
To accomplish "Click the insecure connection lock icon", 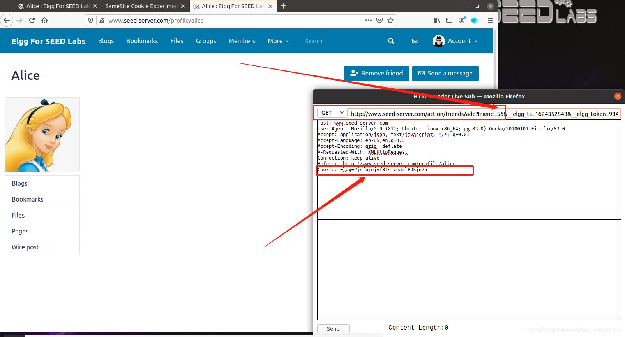I will [x=102, y=20].
